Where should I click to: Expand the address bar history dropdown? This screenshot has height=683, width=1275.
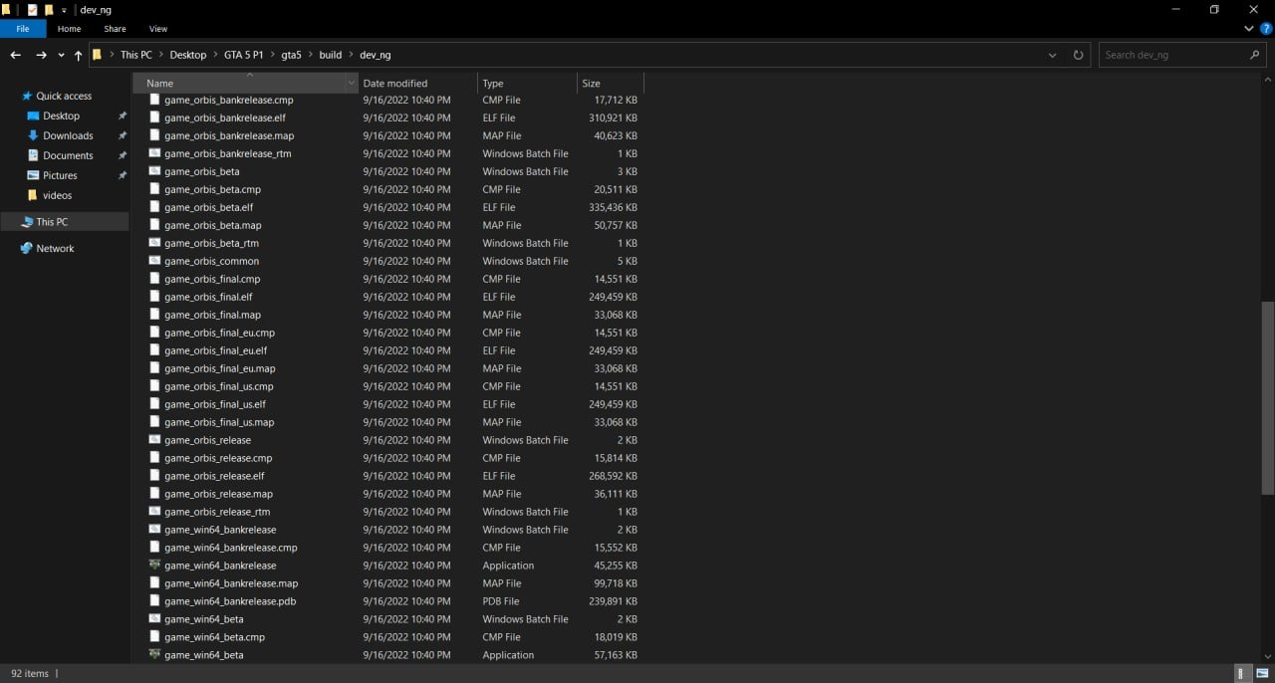pos(1053,56)
